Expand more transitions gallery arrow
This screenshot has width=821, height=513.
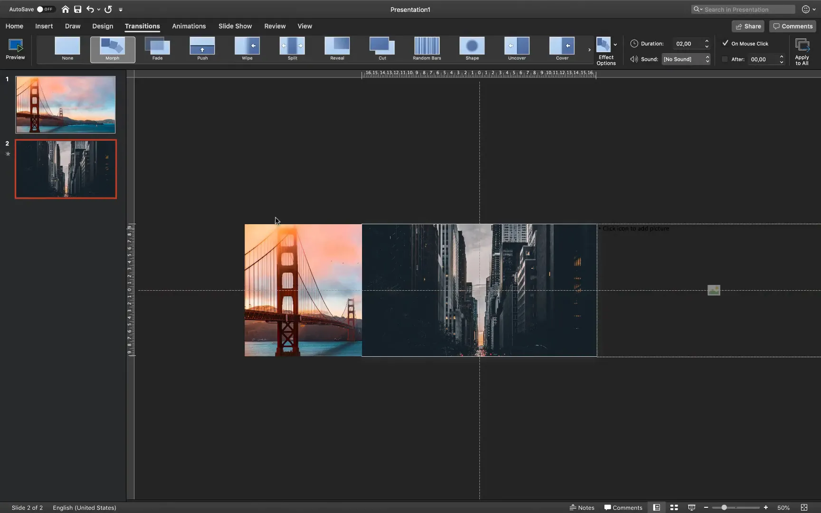[589, 49]
